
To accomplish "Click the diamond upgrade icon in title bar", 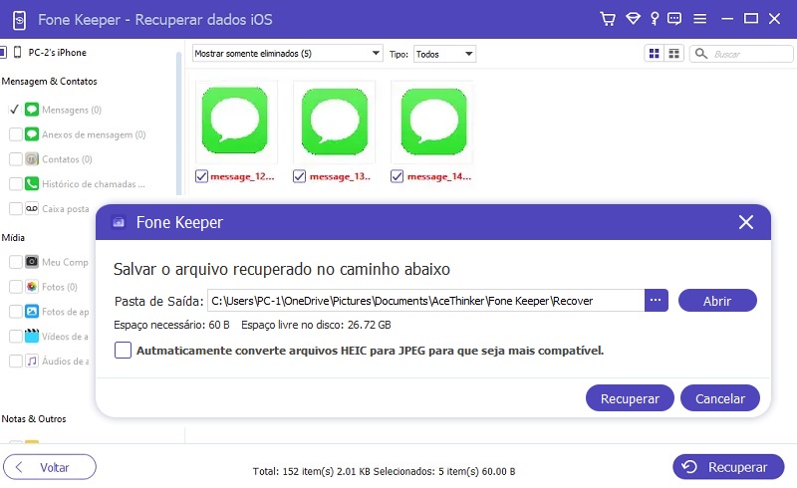I will (633, 19).
